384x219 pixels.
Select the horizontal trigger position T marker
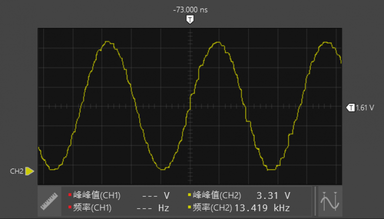pyautogui.click(x=191, y=20)
